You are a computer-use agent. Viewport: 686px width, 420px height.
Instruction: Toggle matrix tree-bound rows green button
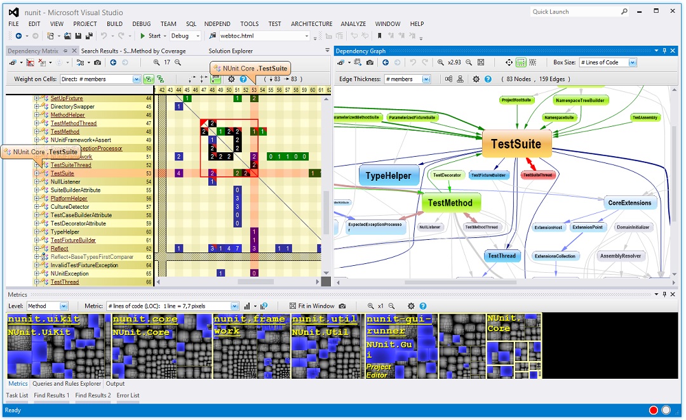149,79
